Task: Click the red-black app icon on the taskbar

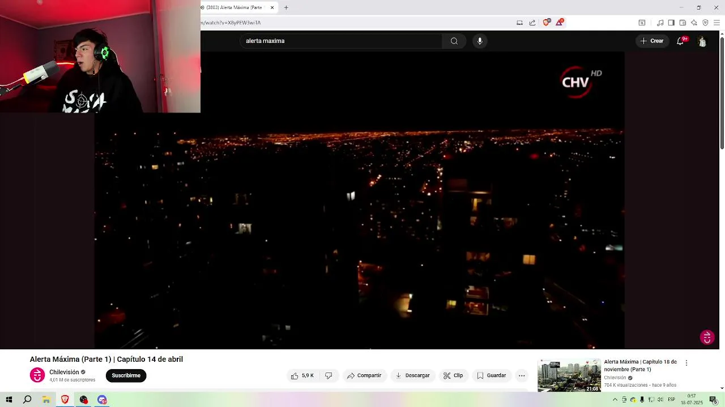Action: click(83, 400)
